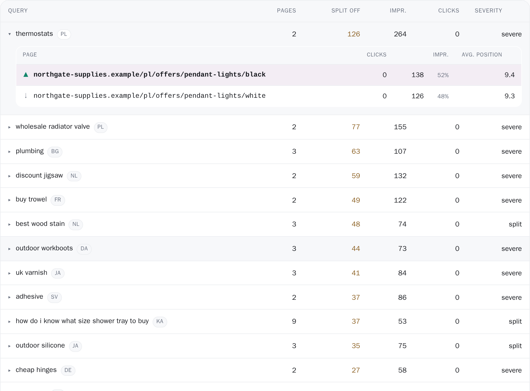The height and width of the screenshot is (391, 530).
Task: Click the JA tag beside outdoor silicone
Action: coord(75,346)
